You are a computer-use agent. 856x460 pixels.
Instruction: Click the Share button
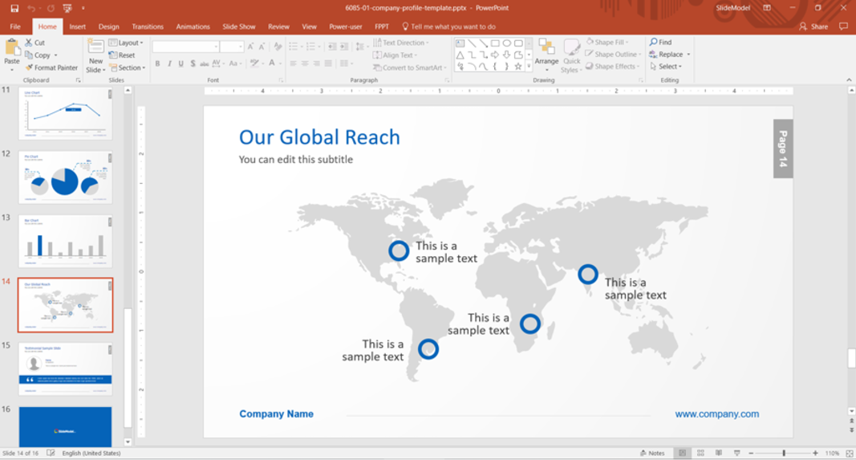(x=813, y=26)
